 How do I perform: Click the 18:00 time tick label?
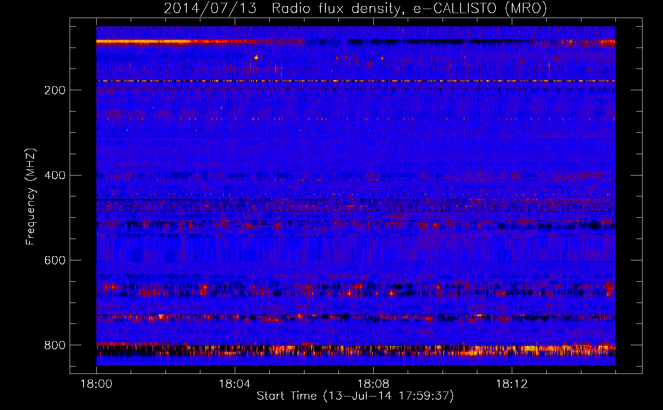pos(97,384)
